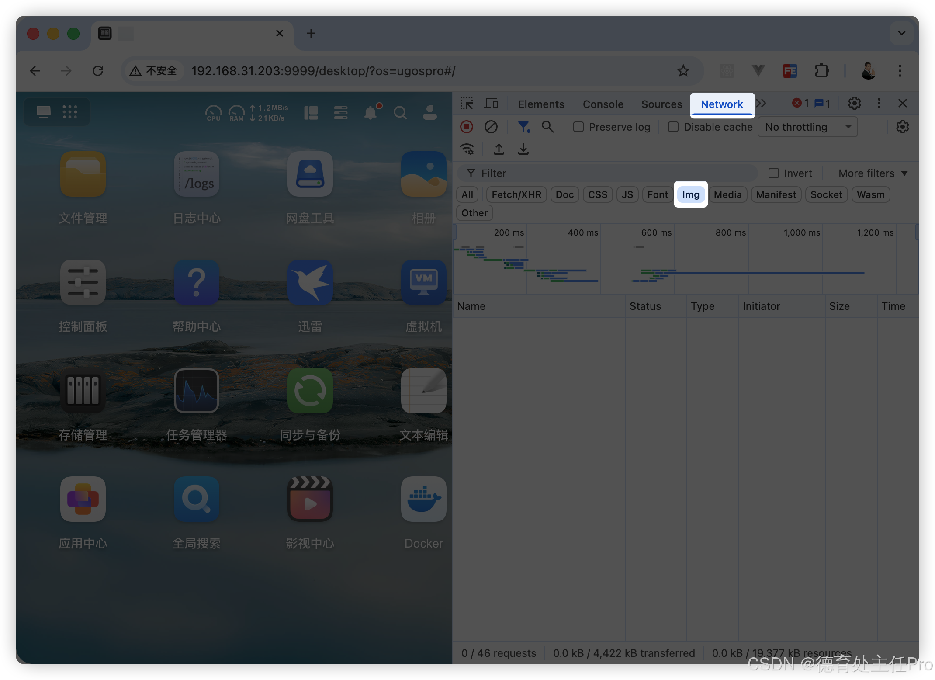Launch the 日志中心 logs app
935x680 pixels.
click(196, 174)
